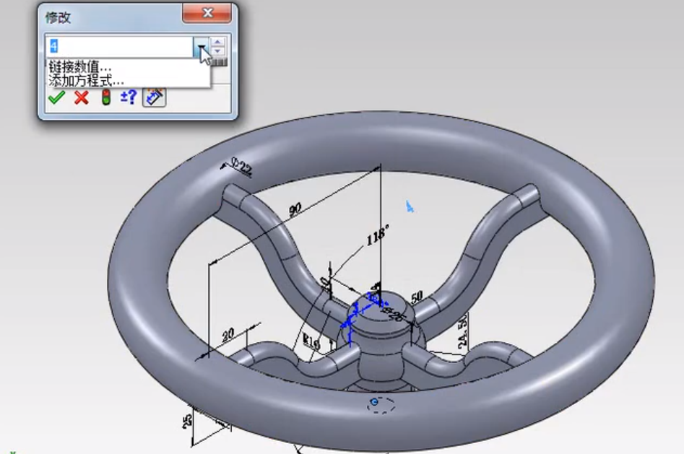Confirm the value with green checkmark
Image resolution: width=684 pixels, height=454 pixels.
[56, 97]
